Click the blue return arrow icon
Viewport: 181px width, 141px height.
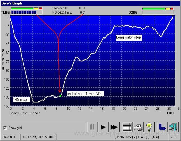pos(162,127)
